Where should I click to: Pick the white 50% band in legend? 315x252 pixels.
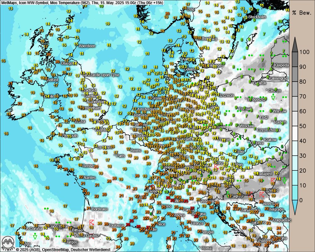tap(295, 126)
